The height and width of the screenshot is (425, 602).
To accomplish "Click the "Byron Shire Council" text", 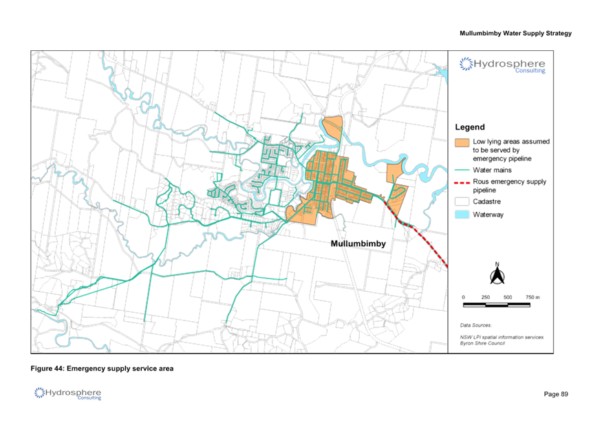I will pyautogui.click(x=482, y=343).
